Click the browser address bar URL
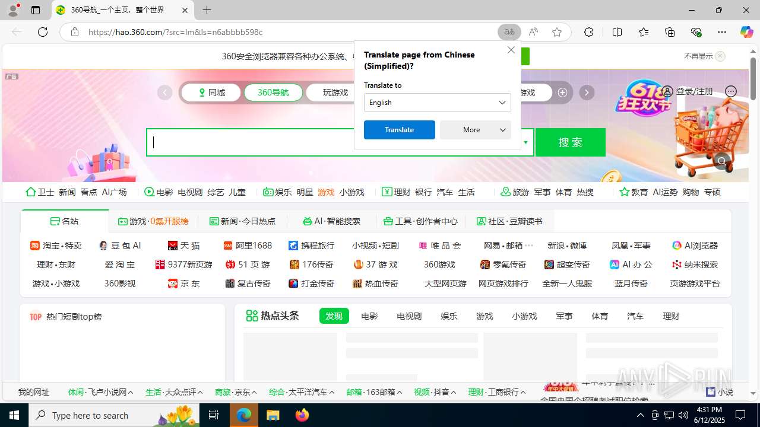 click(x=175, y=32)
